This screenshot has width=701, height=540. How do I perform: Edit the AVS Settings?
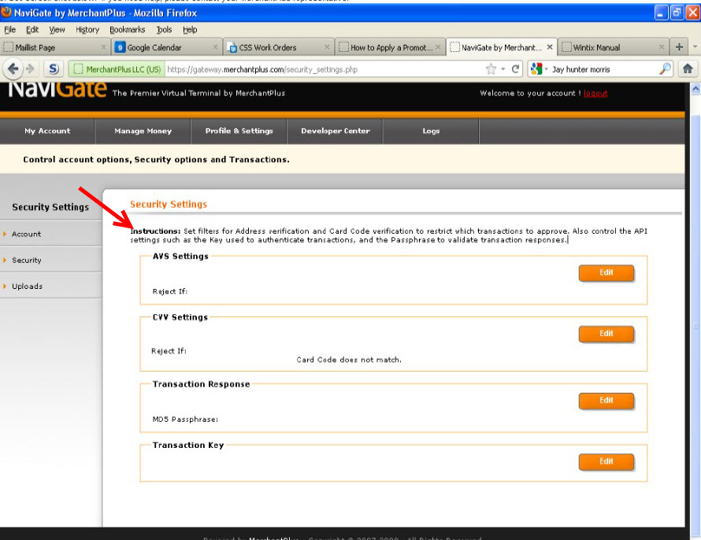[x=606, y=273]
